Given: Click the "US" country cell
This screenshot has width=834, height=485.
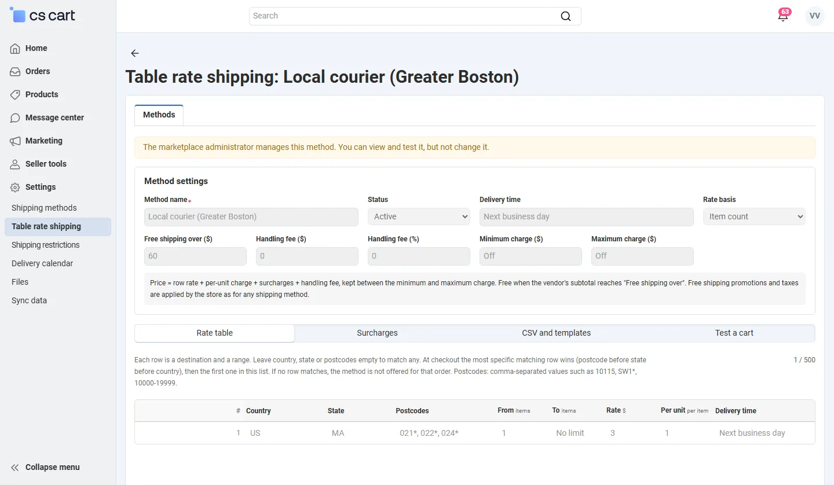Looking at the screenshot, I should (x=255, y=433).
